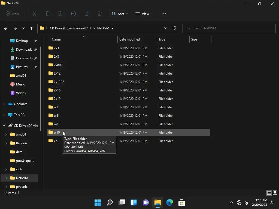Sort by Name column header
The width and height of the screenshot is (279, 209).
82,39
